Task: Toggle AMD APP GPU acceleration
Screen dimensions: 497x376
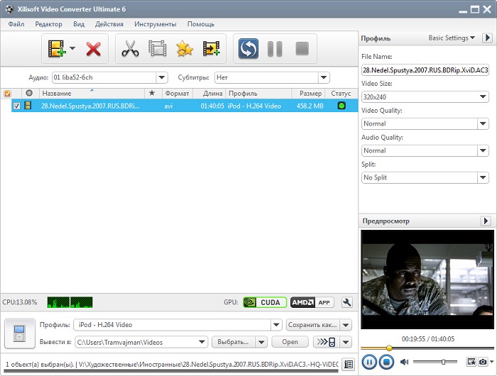Action: 312,302
